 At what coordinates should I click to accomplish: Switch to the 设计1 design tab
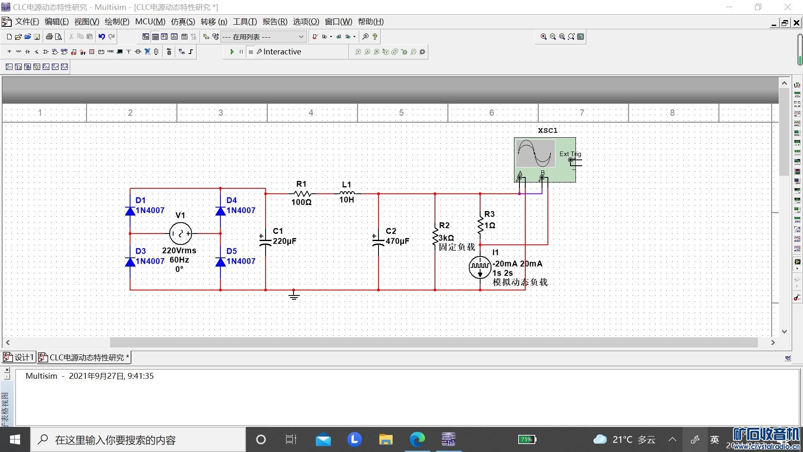pos(19,357)
